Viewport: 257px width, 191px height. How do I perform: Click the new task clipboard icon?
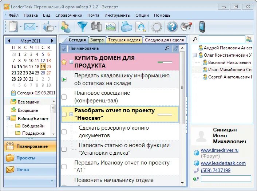pyautogui.click(x=13, y=27)
